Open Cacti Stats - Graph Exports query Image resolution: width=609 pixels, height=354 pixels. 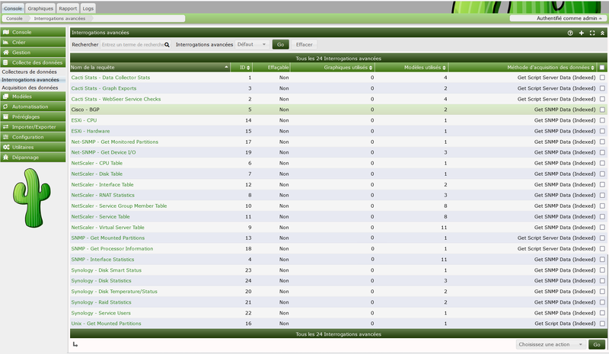click(x=104, y=88)
